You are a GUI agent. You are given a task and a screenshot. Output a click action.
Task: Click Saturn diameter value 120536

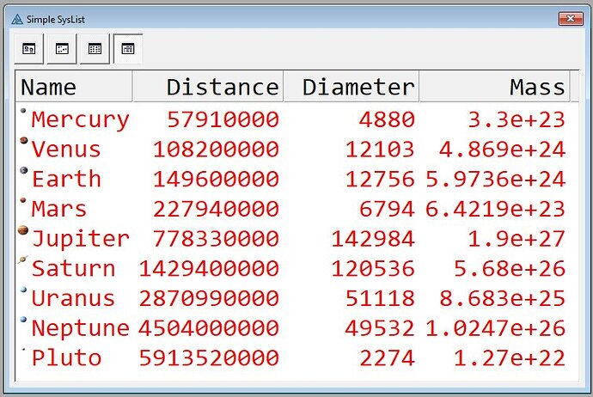372,268
